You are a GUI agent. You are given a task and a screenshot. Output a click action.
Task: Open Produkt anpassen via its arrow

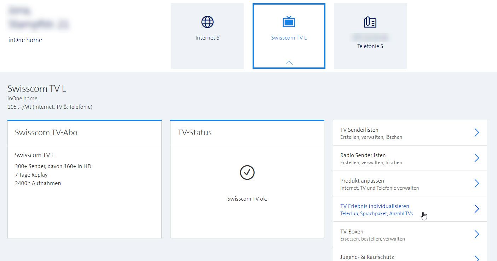click(x=476, y=183)
